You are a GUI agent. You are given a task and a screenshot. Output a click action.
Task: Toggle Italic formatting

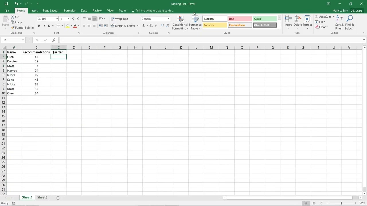pyautogui.click(x=44, y=26)
